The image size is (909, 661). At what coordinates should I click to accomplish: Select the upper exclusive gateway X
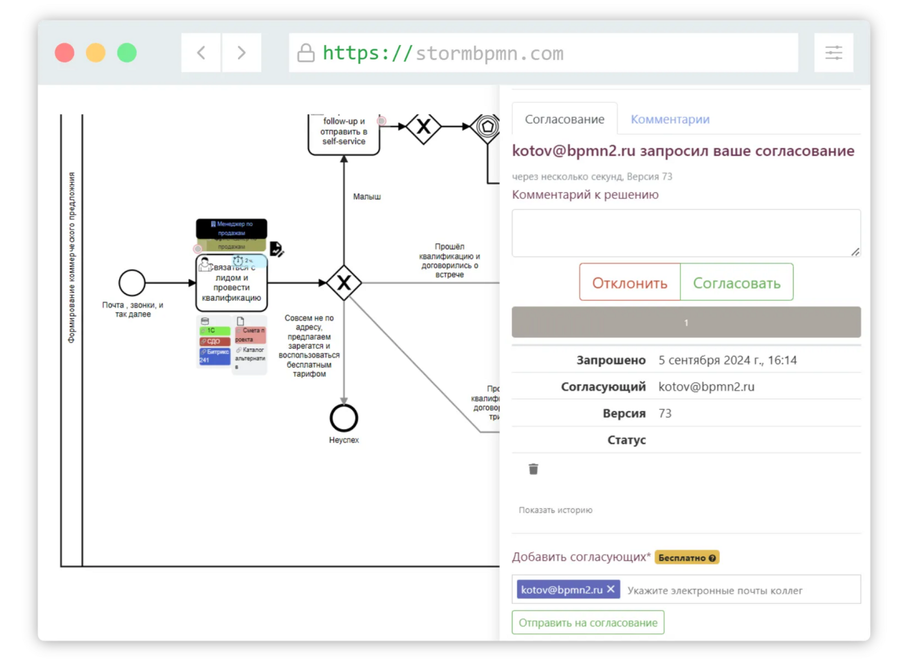click(x=424, y=127)
